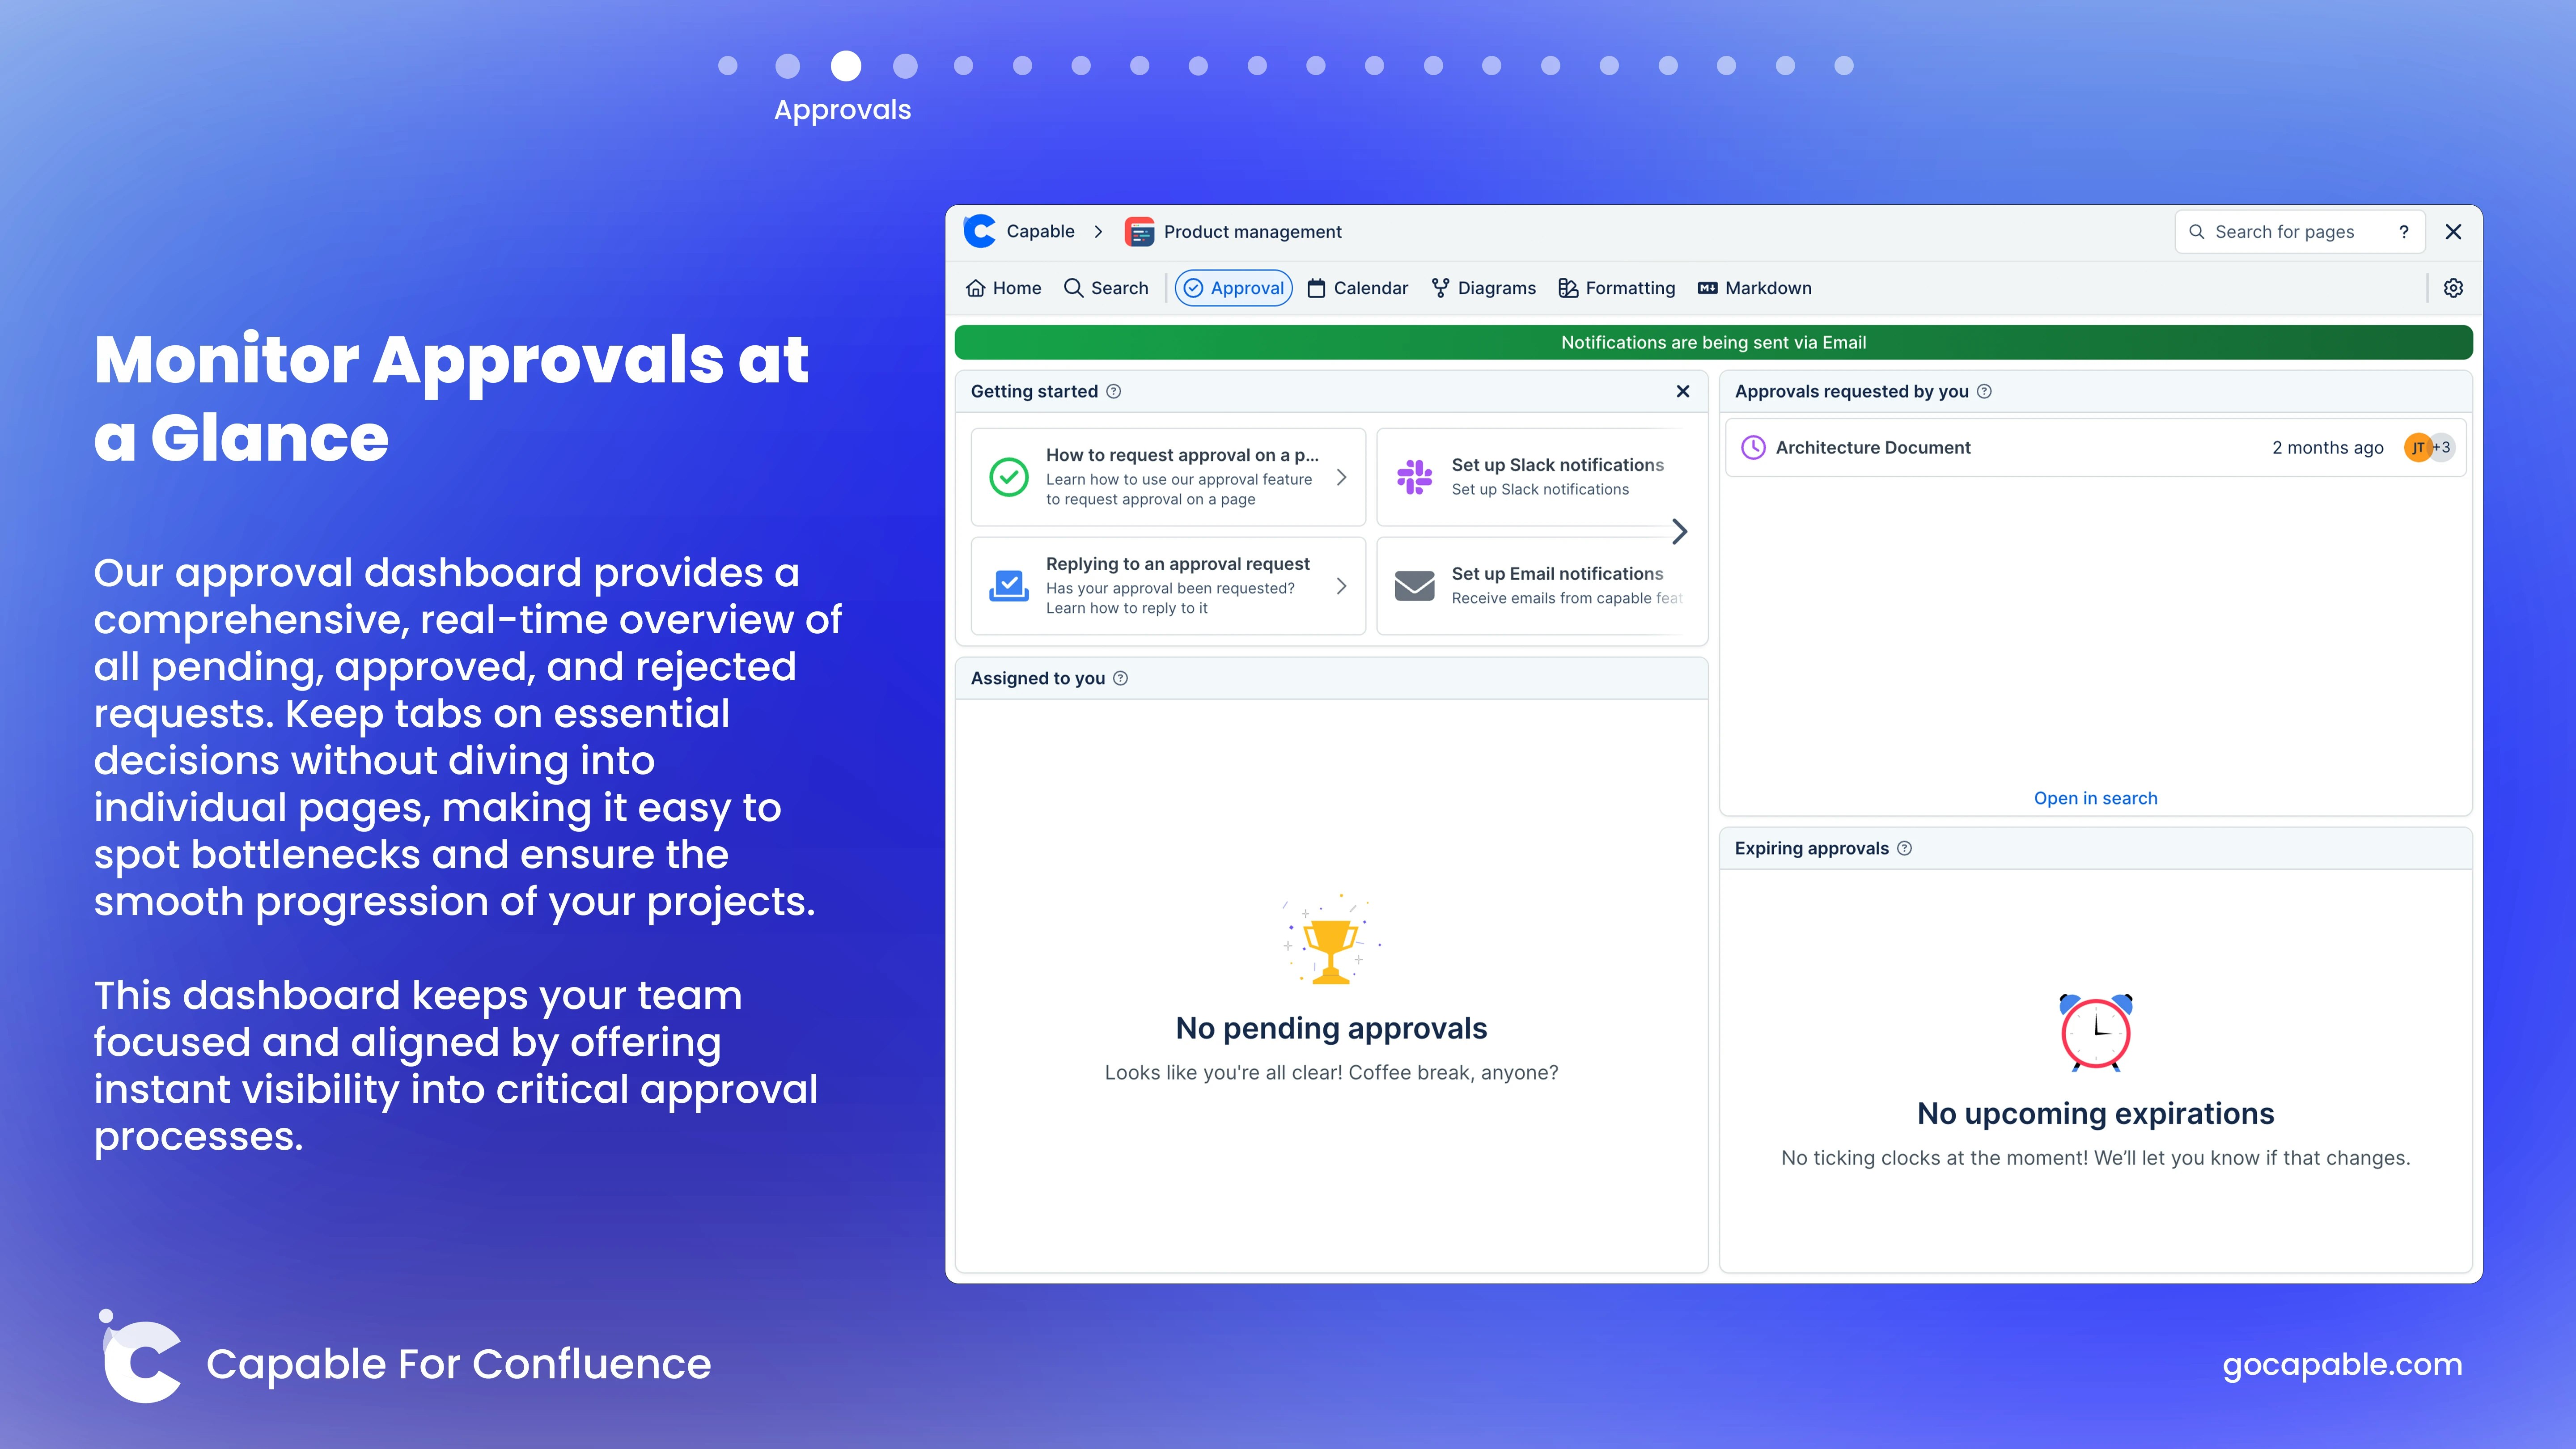Click the alarm clock expirations illustration
Viewport: 2576px width, 1449px height.
pos(2096,1032)
